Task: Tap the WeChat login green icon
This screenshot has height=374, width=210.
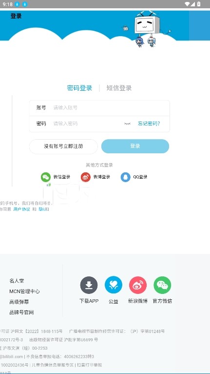Action: point(46,177)
